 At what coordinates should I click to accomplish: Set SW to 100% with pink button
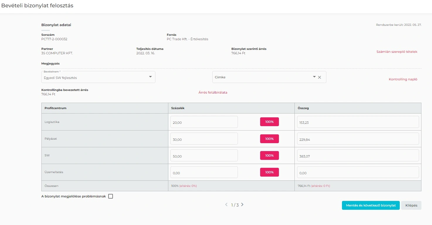tap(269, 155)
